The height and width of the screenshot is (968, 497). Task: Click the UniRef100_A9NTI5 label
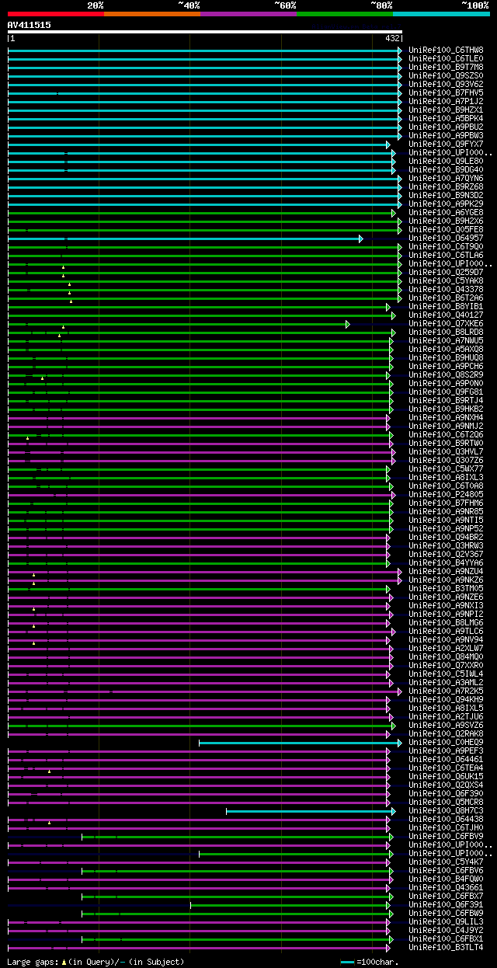tap(446, 520)
